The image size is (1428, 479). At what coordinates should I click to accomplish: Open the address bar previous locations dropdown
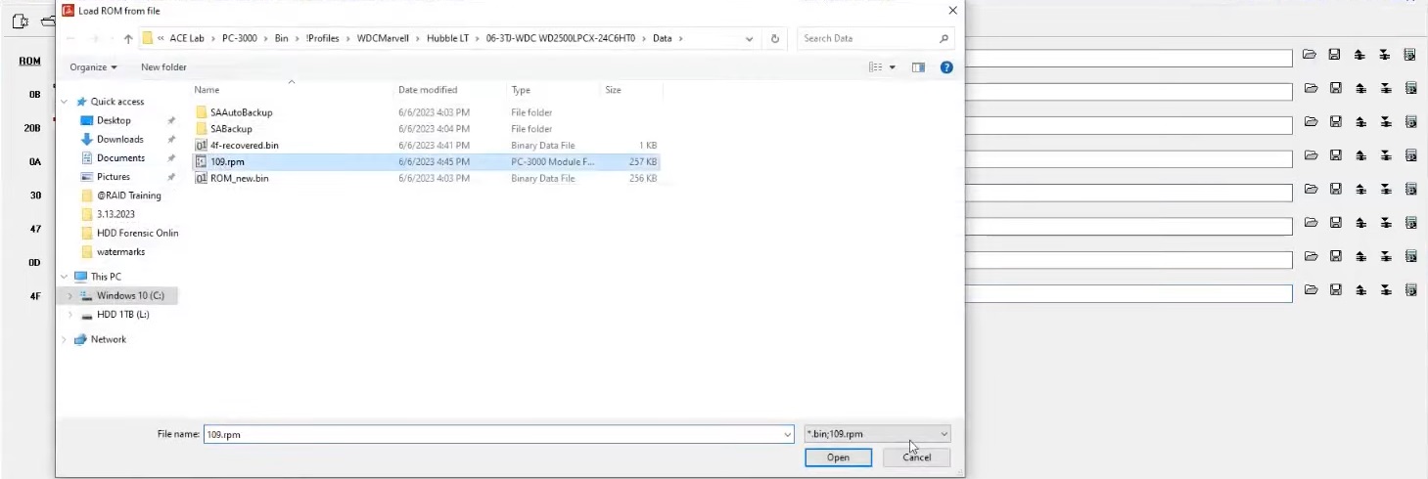[x=750, y=39]
